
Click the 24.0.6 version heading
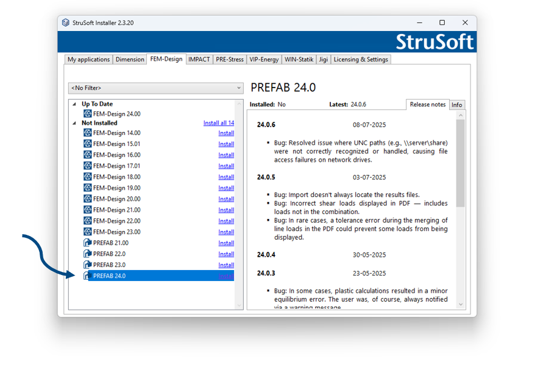tap(266, 125)
